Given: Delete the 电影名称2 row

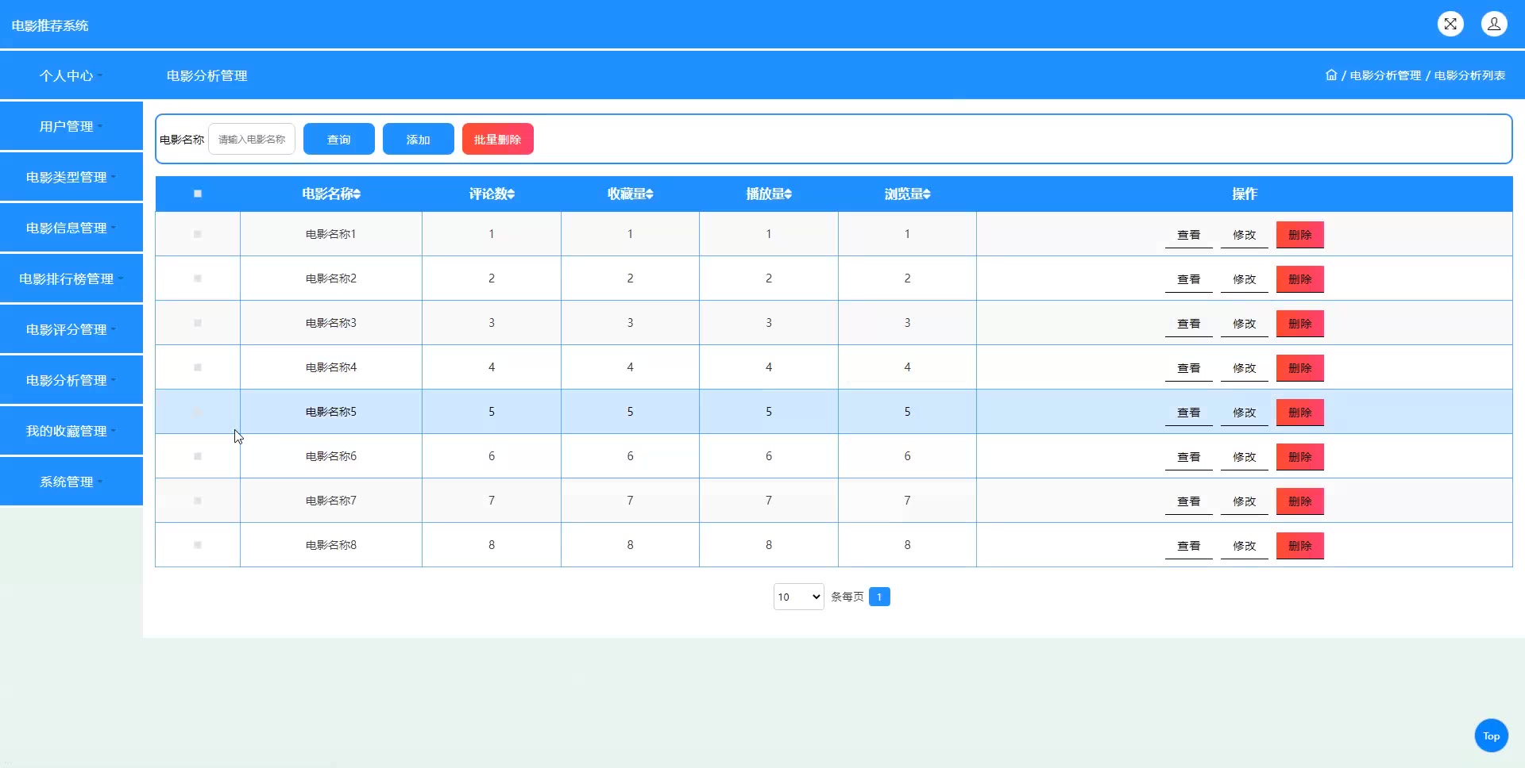Looking at the screenshot, I should pos(1300,279).
